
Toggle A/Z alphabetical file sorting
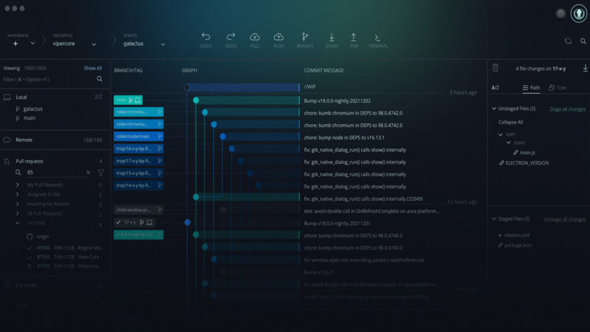pyautogui.click(x=495, y=88)
